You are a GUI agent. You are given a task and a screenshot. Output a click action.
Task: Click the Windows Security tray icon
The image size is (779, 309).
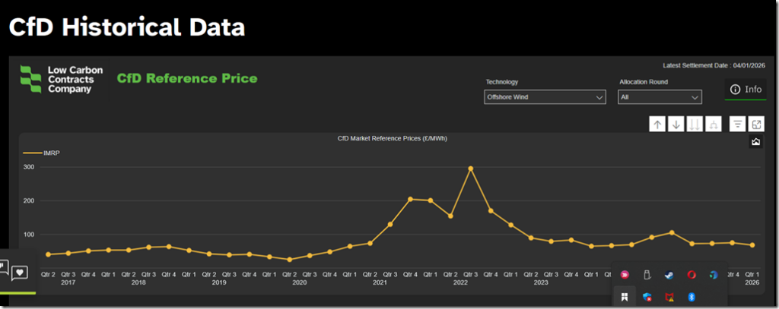pos(647,297)
